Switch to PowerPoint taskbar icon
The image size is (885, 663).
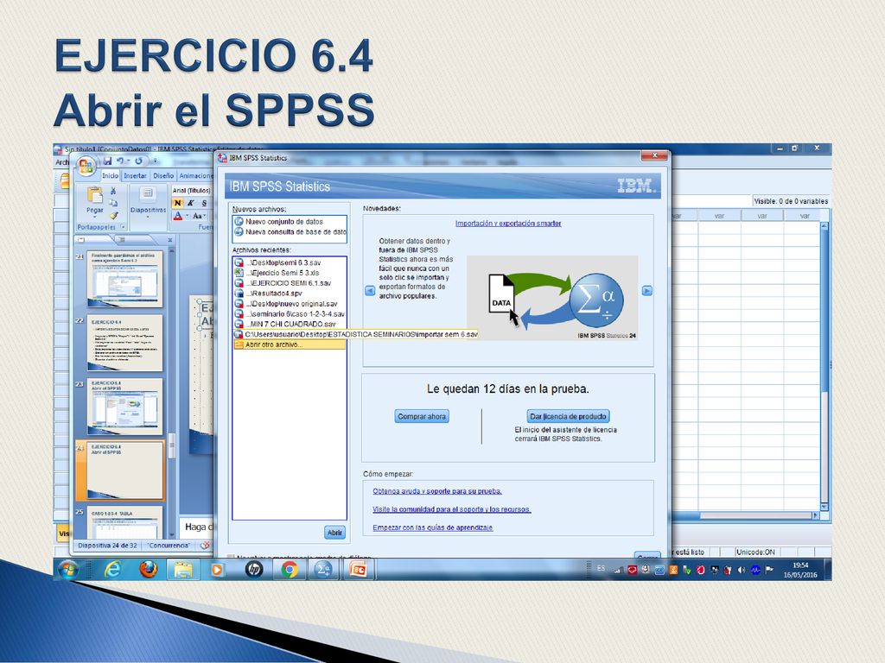point(359,570)
